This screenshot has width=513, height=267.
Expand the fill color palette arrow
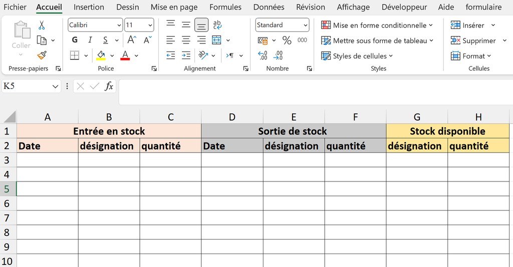coord(112,56)
